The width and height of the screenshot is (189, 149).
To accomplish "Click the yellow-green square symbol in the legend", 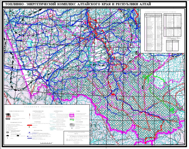I will pos(29,127).
